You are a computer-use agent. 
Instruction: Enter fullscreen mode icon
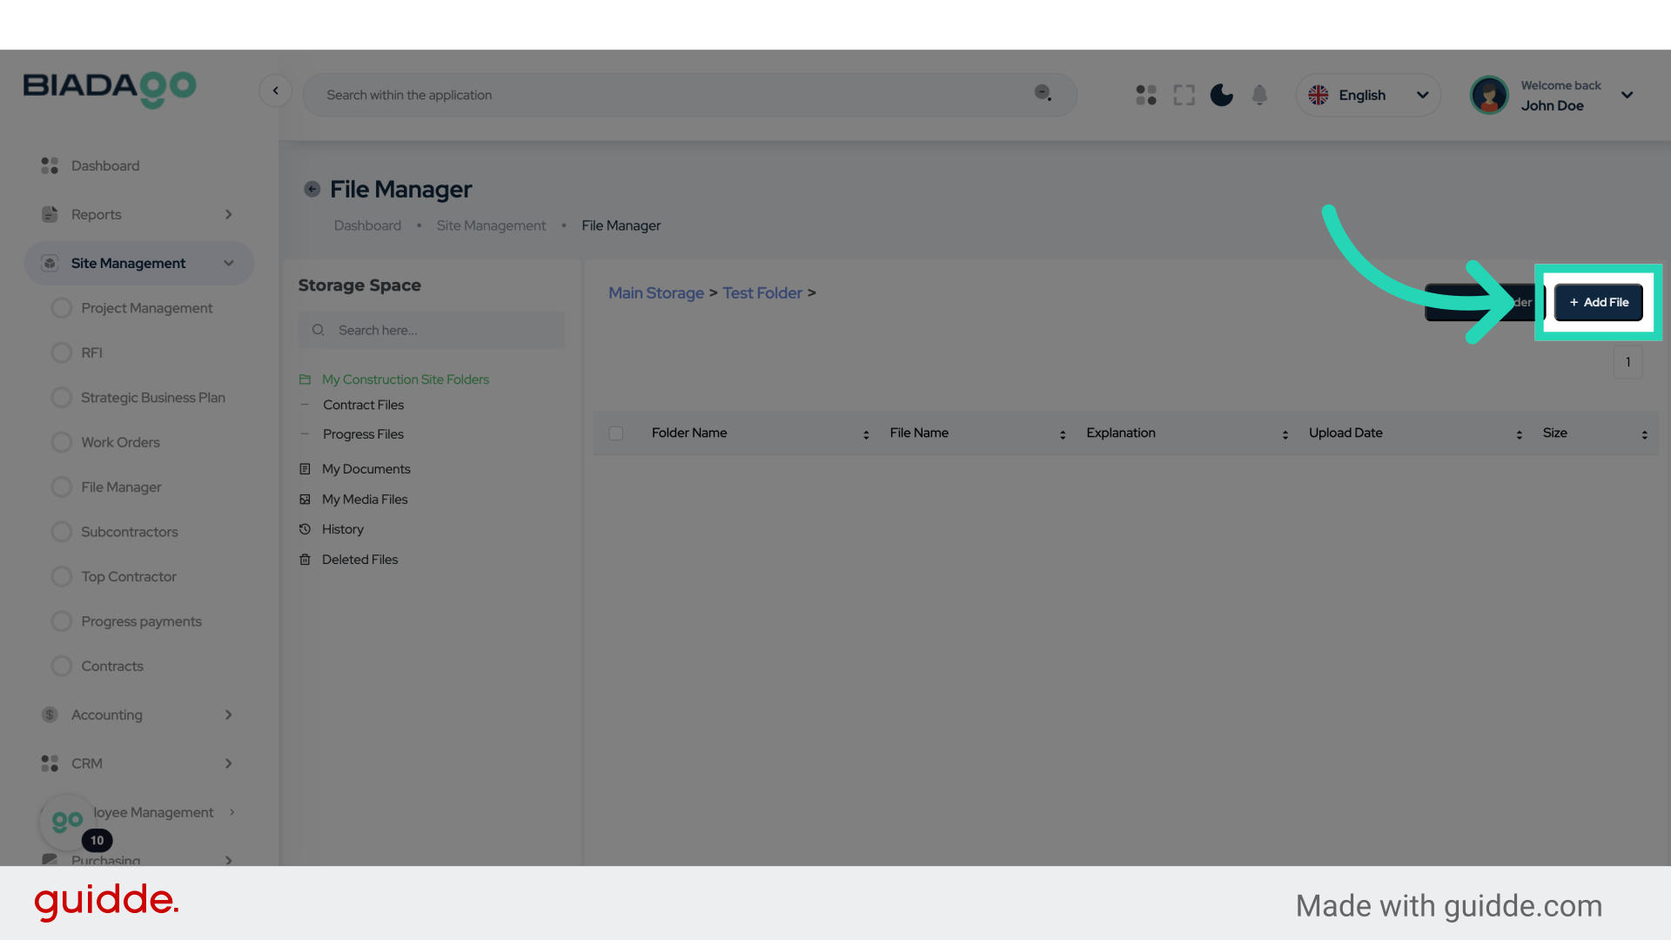point(1184,95)
